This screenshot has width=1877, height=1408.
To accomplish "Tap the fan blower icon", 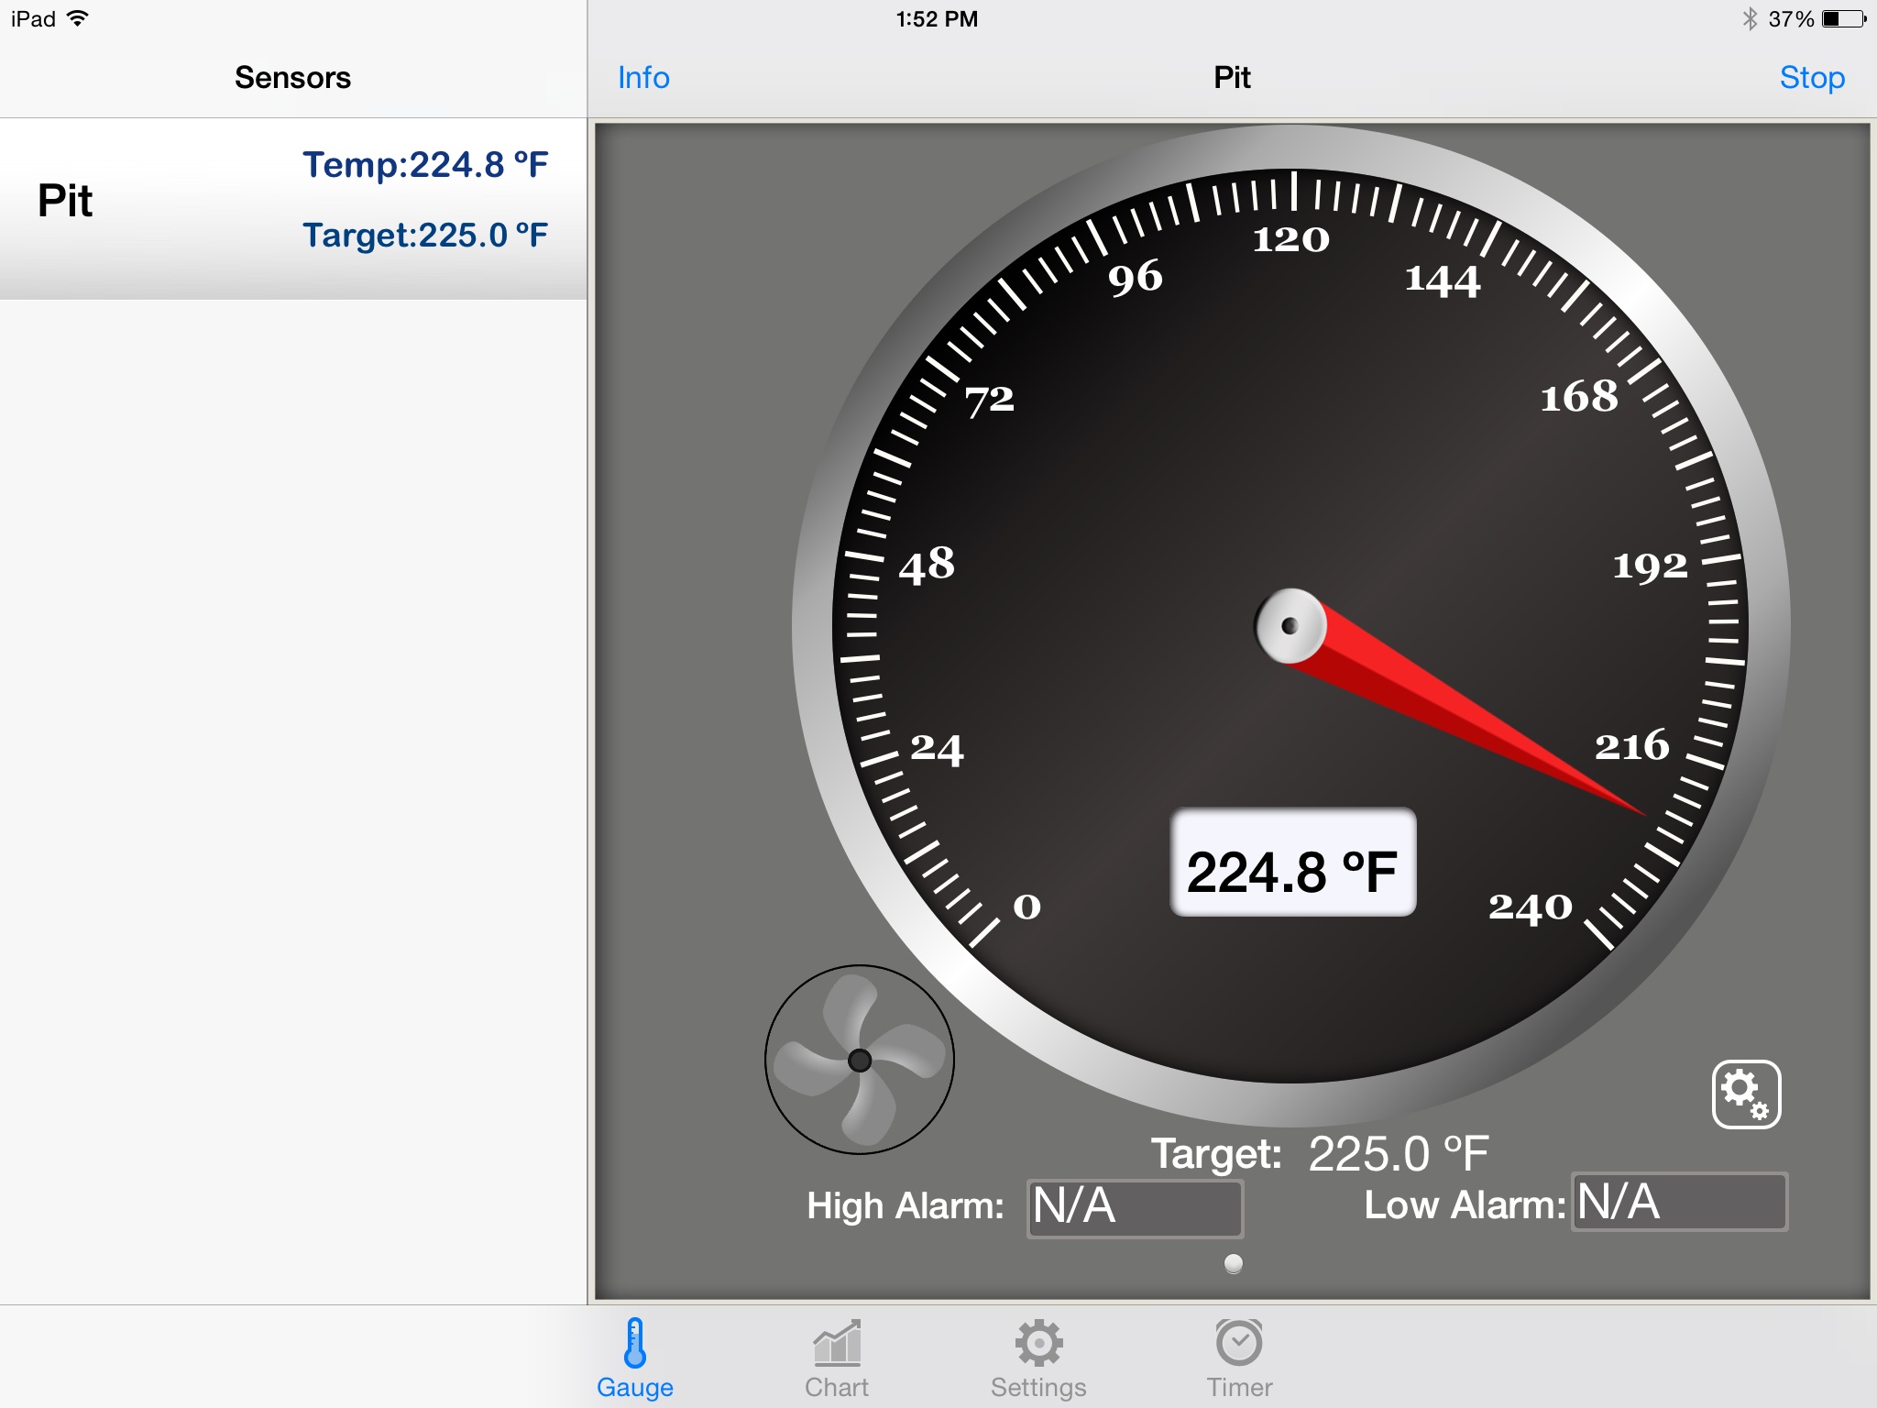I will coord(859,1059).
